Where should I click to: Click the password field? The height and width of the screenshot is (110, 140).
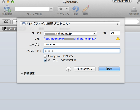coord(82,51)
